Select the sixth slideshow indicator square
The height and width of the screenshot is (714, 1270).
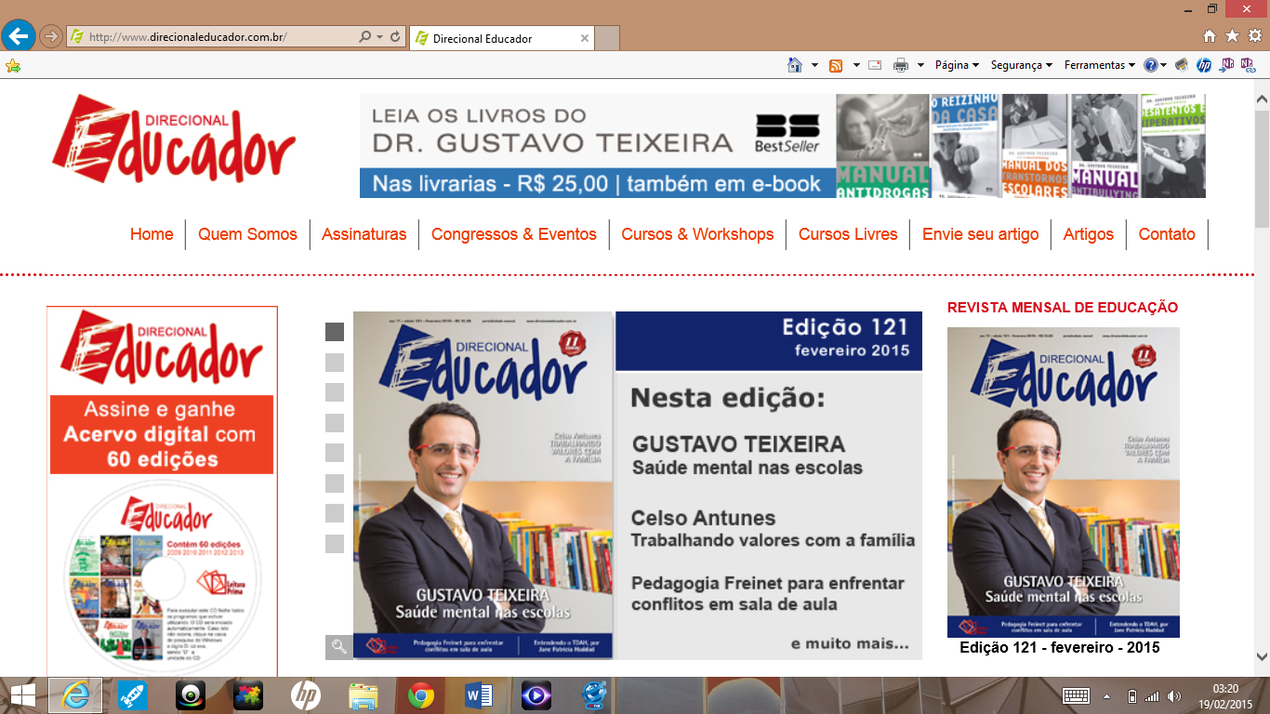pos(335,483)
